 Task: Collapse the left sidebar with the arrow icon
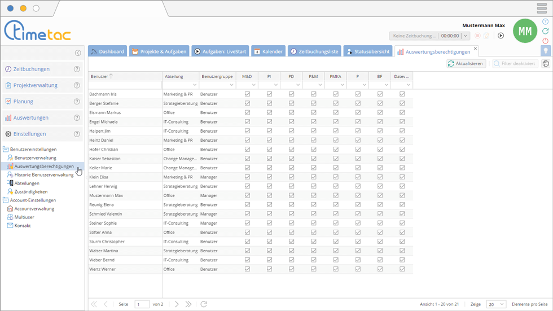(78, 53)
